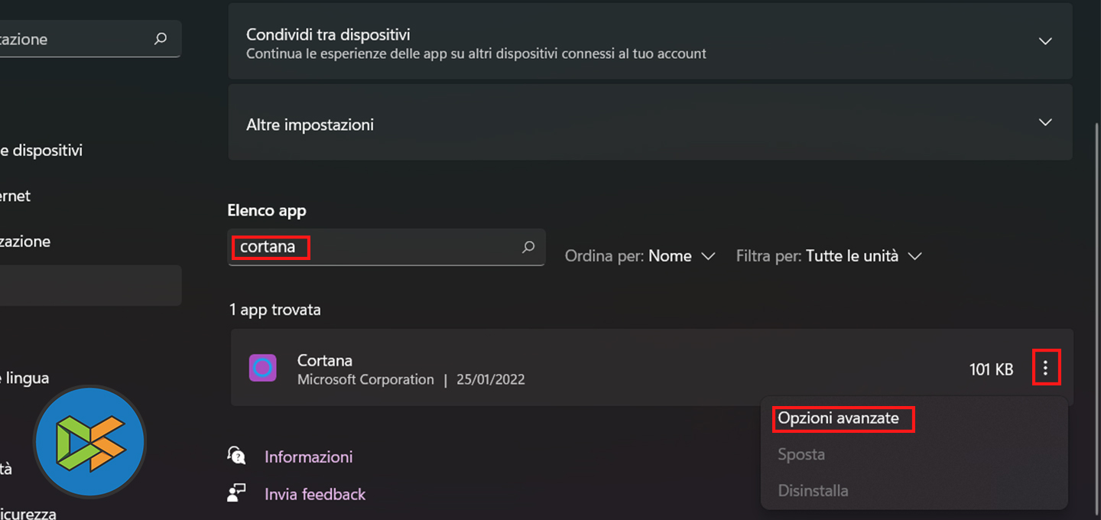Image resolution: width=1101 pixels, height=520 pixels.
Task: Click the app list search field containing cortana
Action: [x=375, y=247]
